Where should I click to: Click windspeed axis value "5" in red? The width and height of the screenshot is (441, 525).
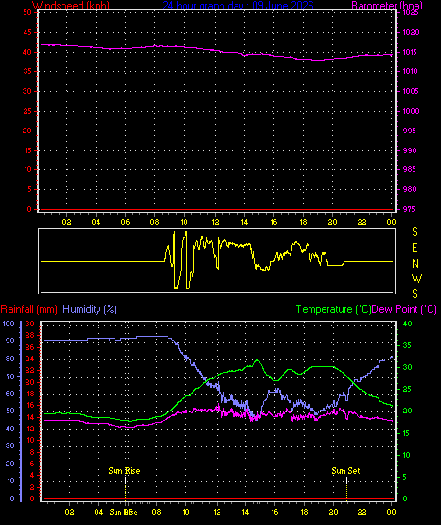tap(29, 189)
